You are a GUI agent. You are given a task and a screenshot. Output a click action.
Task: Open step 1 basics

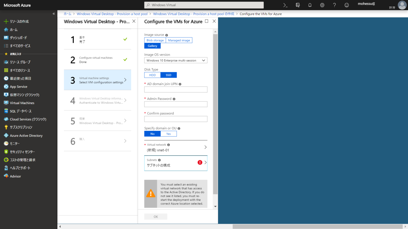[x=98, y=39]
